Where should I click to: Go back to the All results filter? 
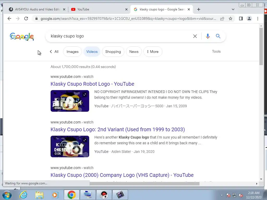pyautogui.click(x=54, y=52)
